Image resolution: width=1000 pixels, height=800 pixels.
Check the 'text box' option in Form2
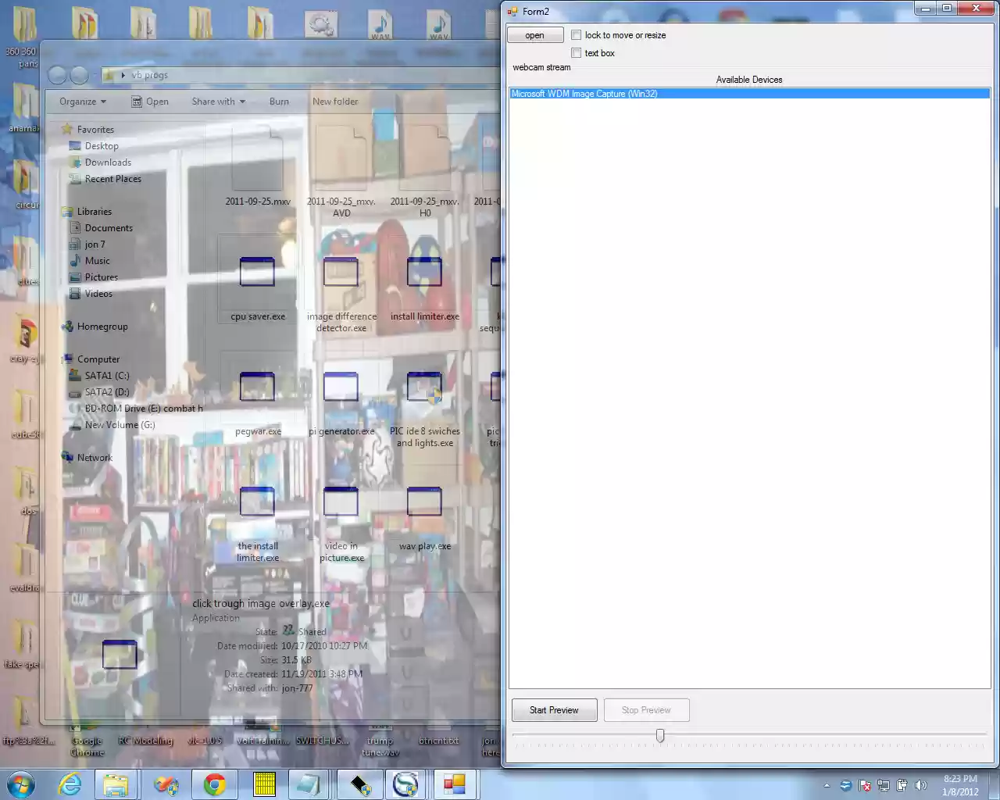tap(577, 52)
